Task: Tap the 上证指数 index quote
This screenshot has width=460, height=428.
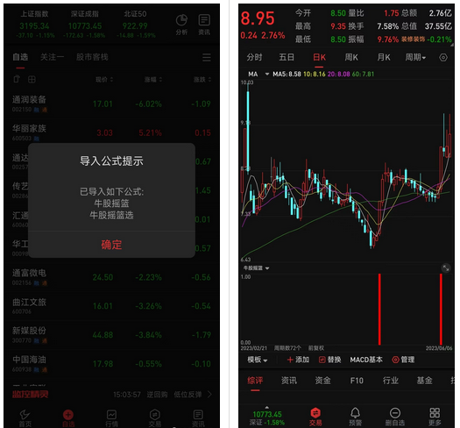Action: 35,25
